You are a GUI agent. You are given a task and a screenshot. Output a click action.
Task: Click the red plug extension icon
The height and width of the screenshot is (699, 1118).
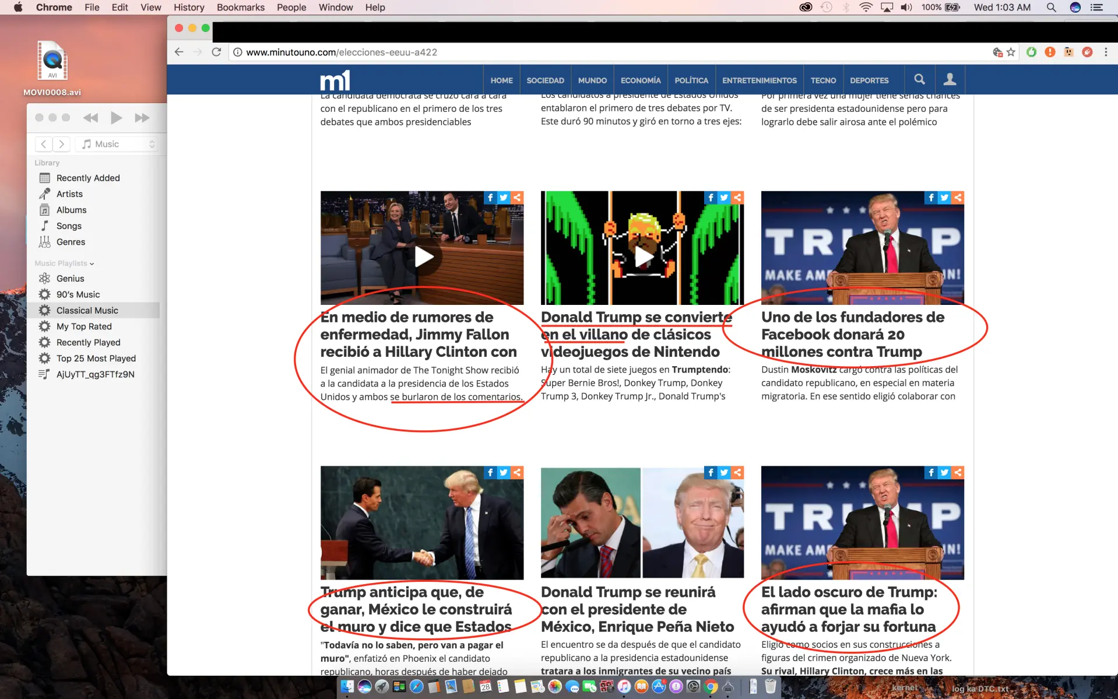(x=1087, y=52)
